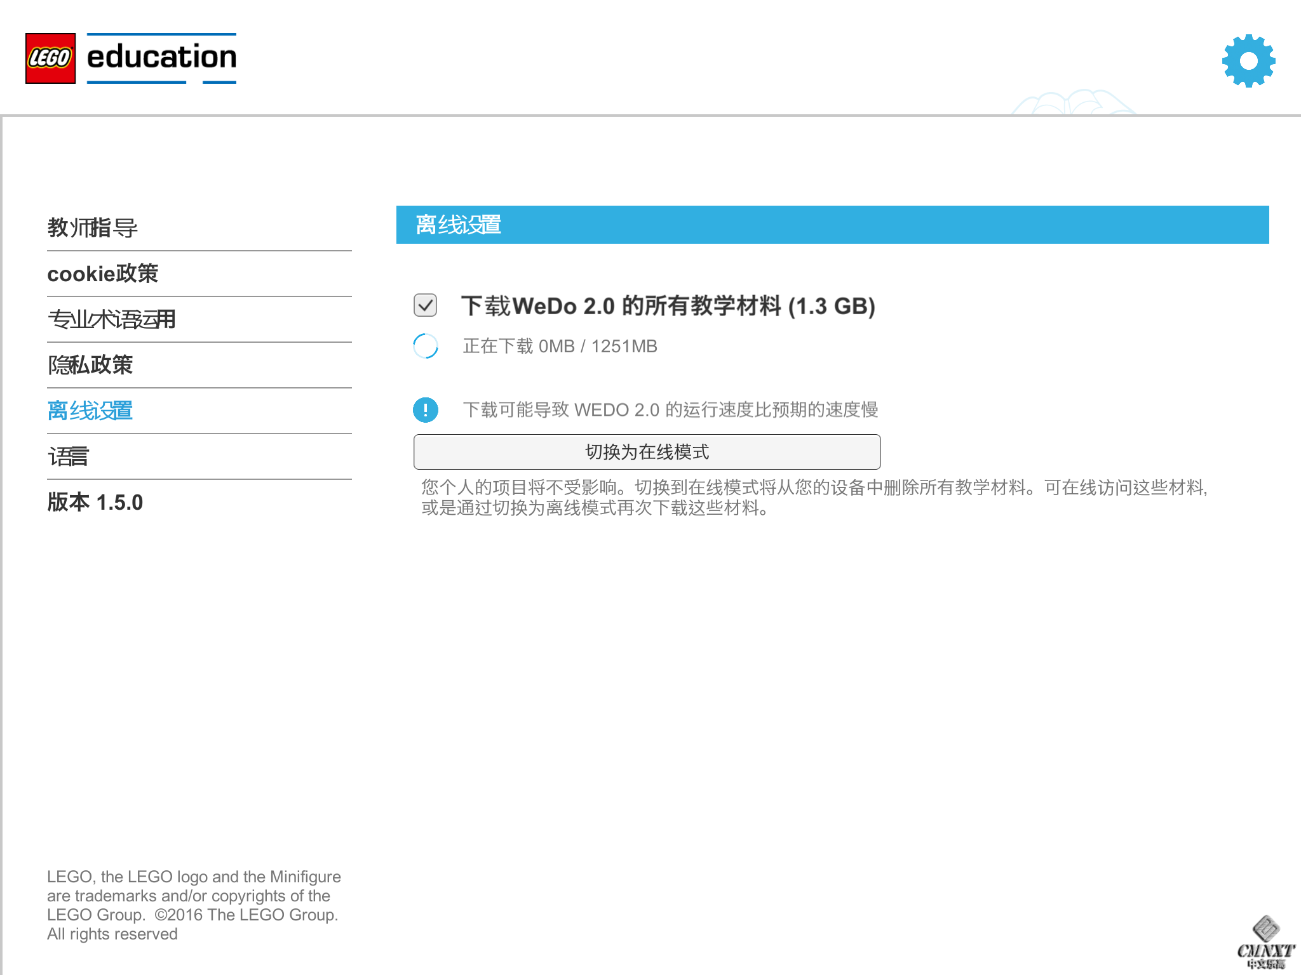Image resolution: width=1301 pixels, height=975 pixels.
Task: Click the online mode explanation paragraph
Action: (x=814, y=498)
